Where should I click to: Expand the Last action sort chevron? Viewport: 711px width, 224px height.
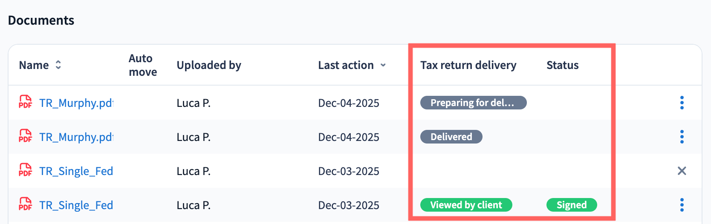383,65
